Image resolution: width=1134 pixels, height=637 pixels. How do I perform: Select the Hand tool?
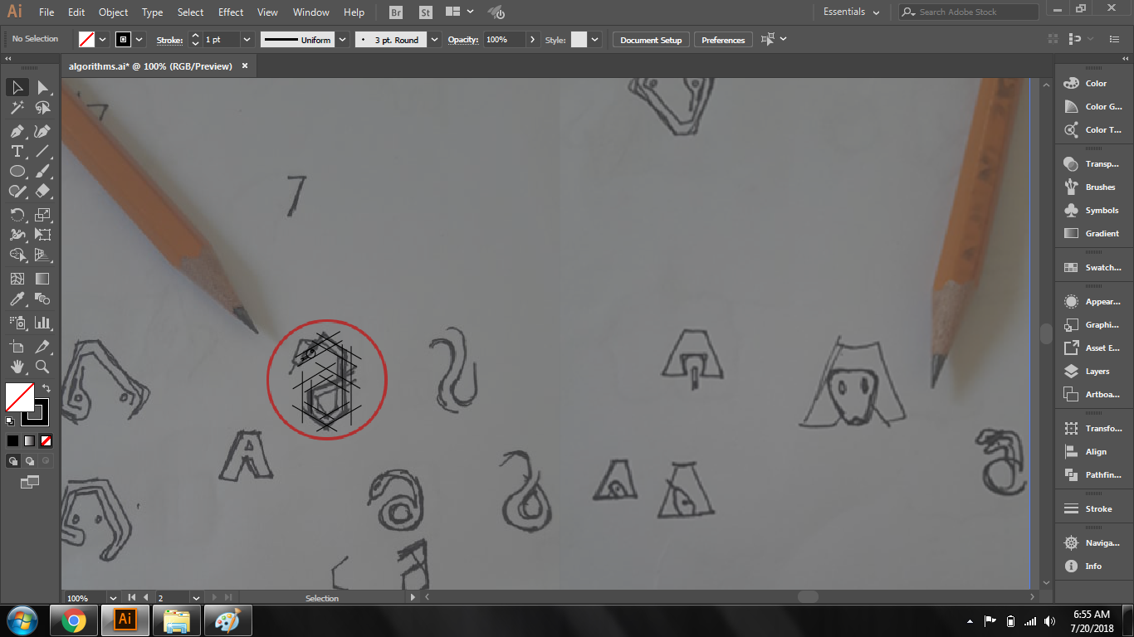(17, 366)
